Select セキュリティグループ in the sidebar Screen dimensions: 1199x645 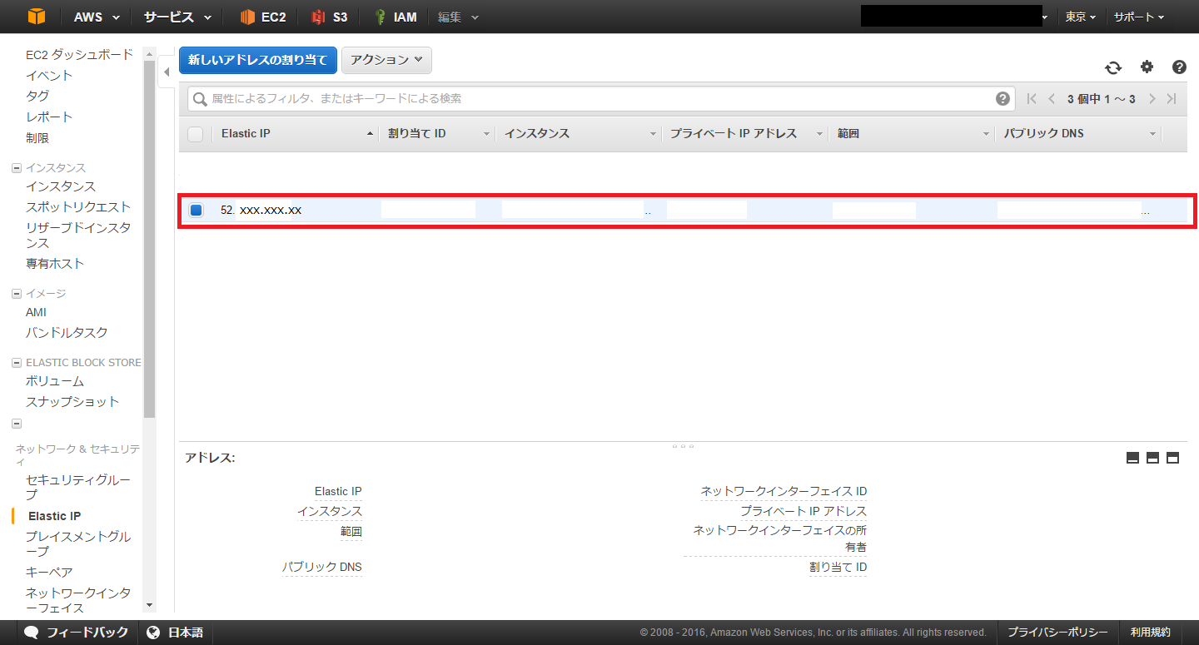pos(78,487)
